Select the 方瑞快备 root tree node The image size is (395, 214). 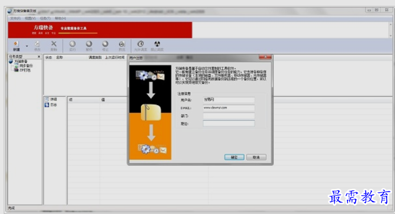point(21,61)
